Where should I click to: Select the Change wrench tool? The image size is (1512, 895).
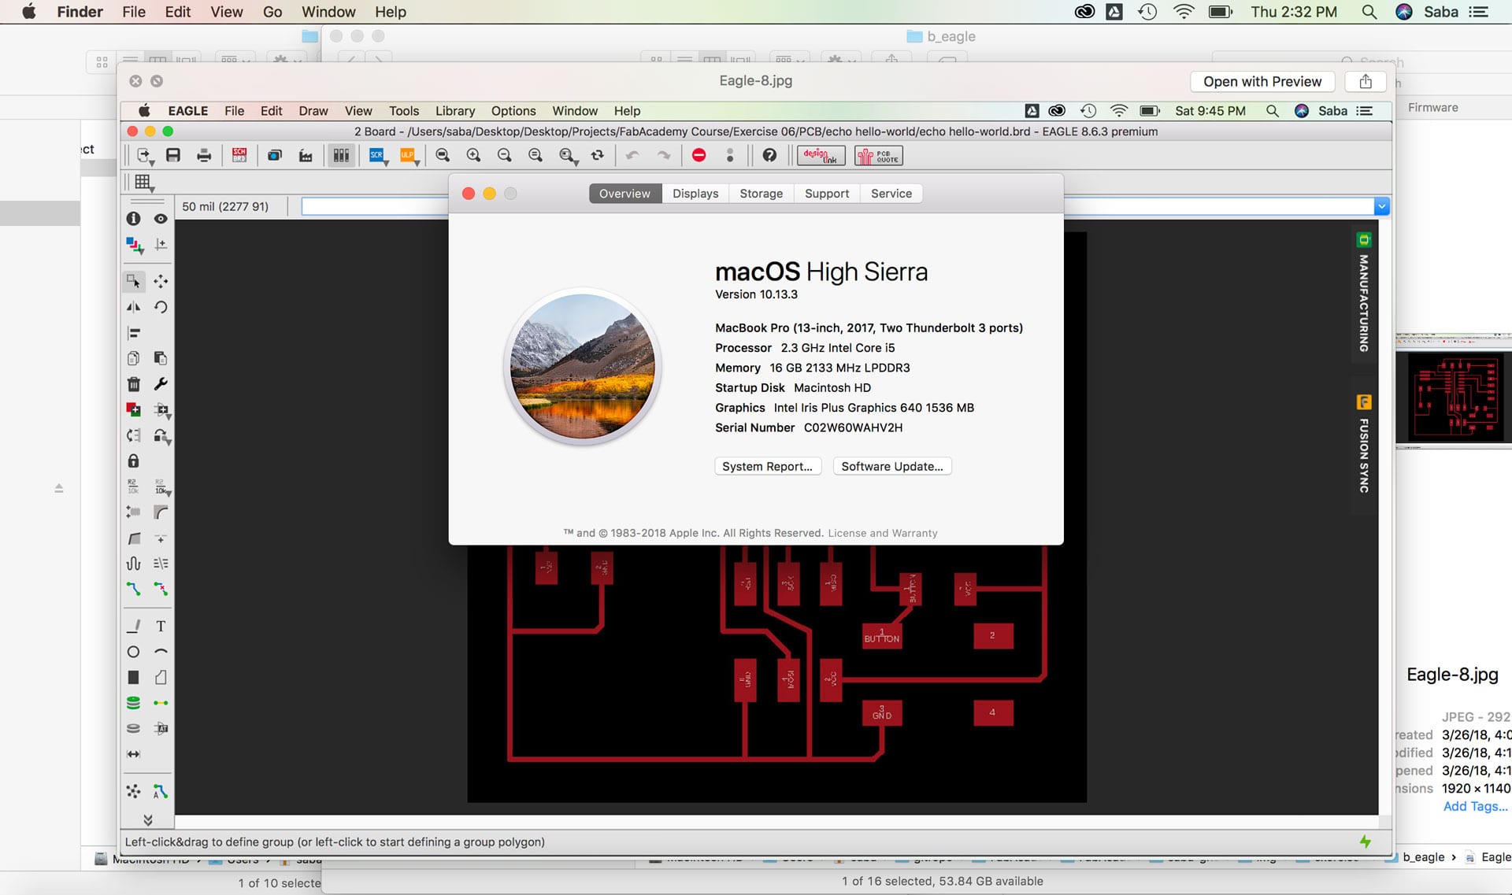point(161,384)
